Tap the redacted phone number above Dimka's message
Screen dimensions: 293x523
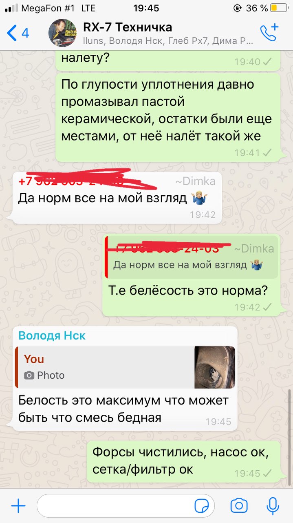71,181
